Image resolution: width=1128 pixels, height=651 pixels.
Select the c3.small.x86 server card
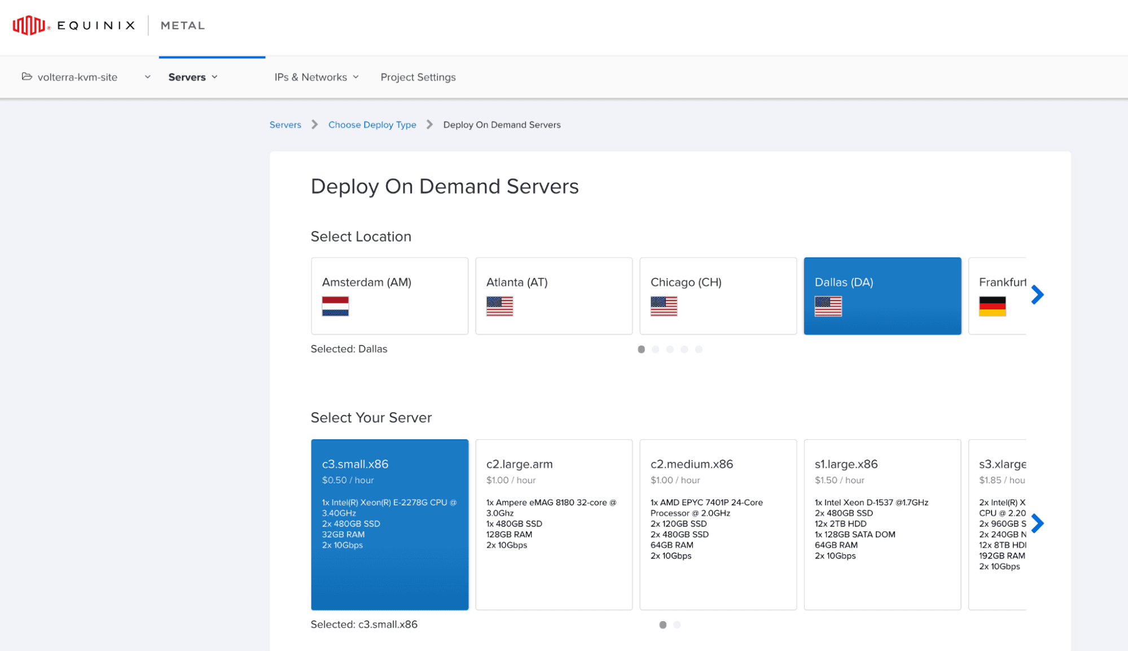[389, 525]
